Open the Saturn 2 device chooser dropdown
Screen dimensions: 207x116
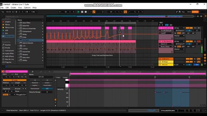pyautogui.click(x=166, y=44)
